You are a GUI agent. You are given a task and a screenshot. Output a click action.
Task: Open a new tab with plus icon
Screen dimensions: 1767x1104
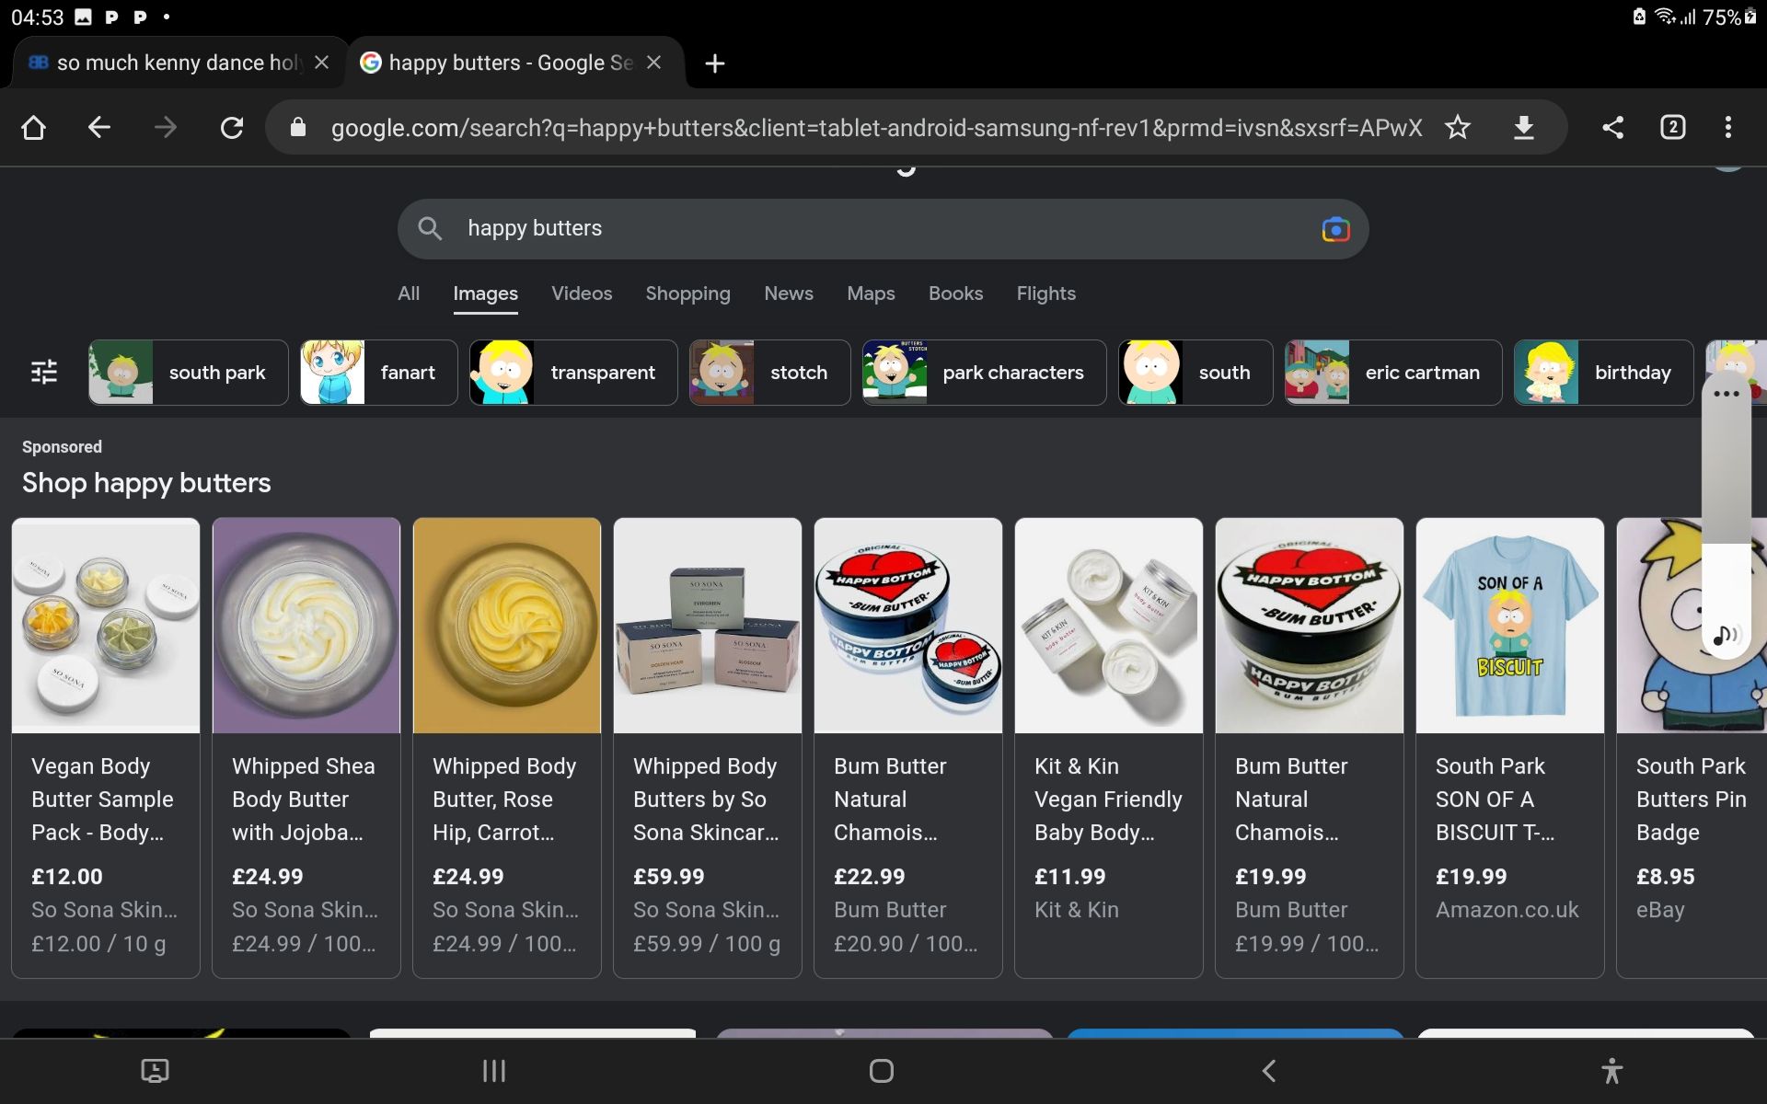pyautogui.click(x=715, y=63)
